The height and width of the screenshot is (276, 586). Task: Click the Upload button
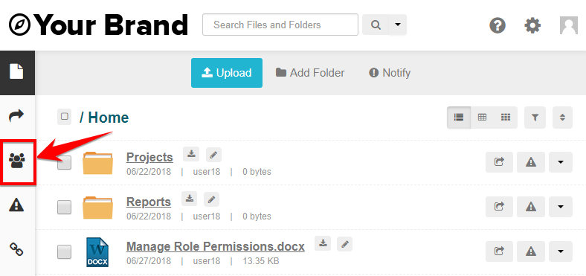[227, 73]
